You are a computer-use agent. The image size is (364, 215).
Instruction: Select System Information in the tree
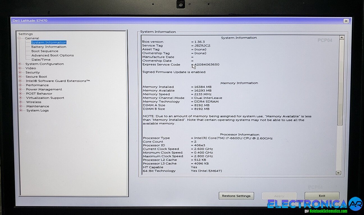(49, 42)
